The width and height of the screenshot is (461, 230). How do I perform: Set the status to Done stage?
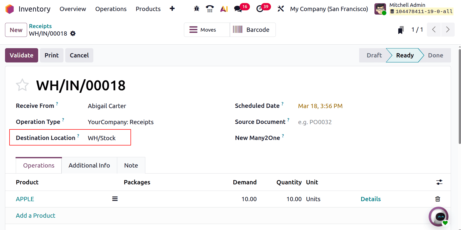(435, 55)
